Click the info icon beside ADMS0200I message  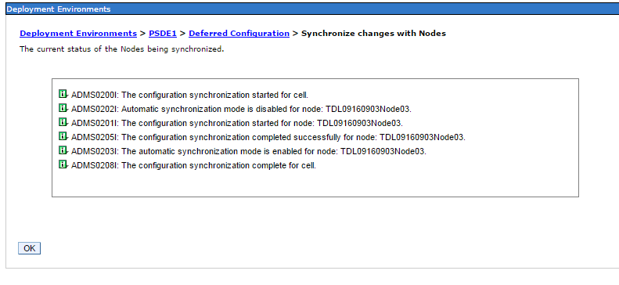tap(63, 94)
